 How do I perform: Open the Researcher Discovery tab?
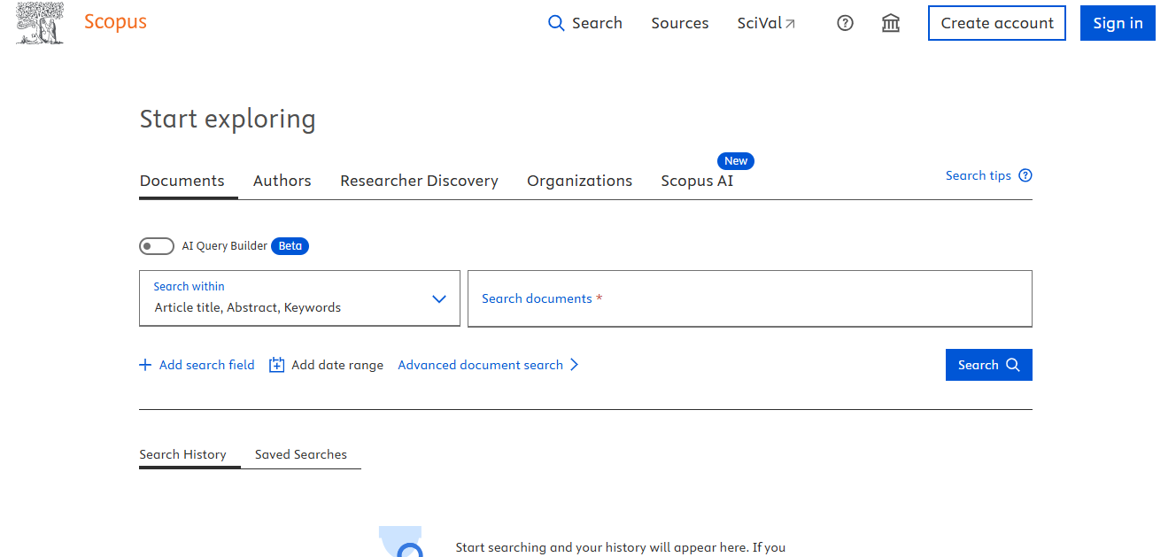pos(419,181)
